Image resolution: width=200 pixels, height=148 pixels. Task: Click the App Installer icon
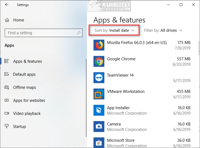click(x=99, y=110)
